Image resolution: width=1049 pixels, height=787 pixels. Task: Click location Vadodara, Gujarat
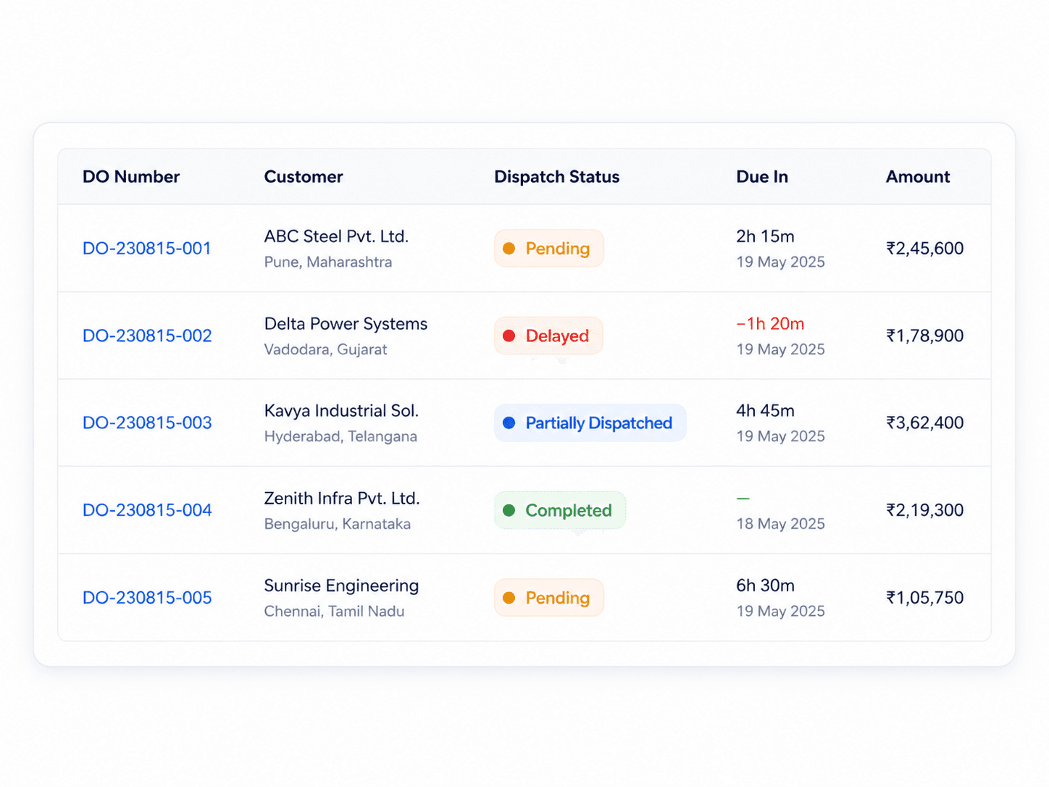click(325, 349)
